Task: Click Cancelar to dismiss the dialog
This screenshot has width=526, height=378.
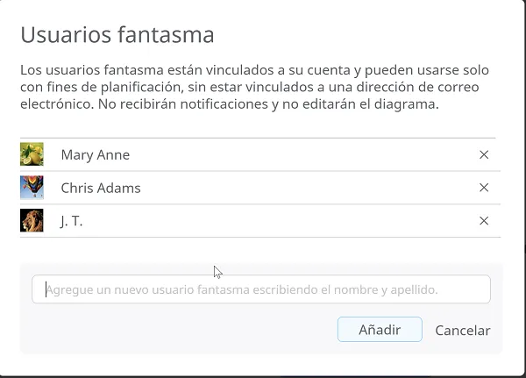Action: 463,331
